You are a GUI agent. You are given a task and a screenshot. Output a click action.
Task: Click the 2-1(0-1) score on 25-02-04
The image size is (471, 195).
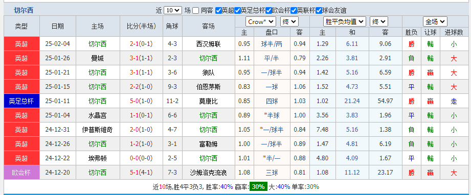pyautogui.click(x=141, y=44)
